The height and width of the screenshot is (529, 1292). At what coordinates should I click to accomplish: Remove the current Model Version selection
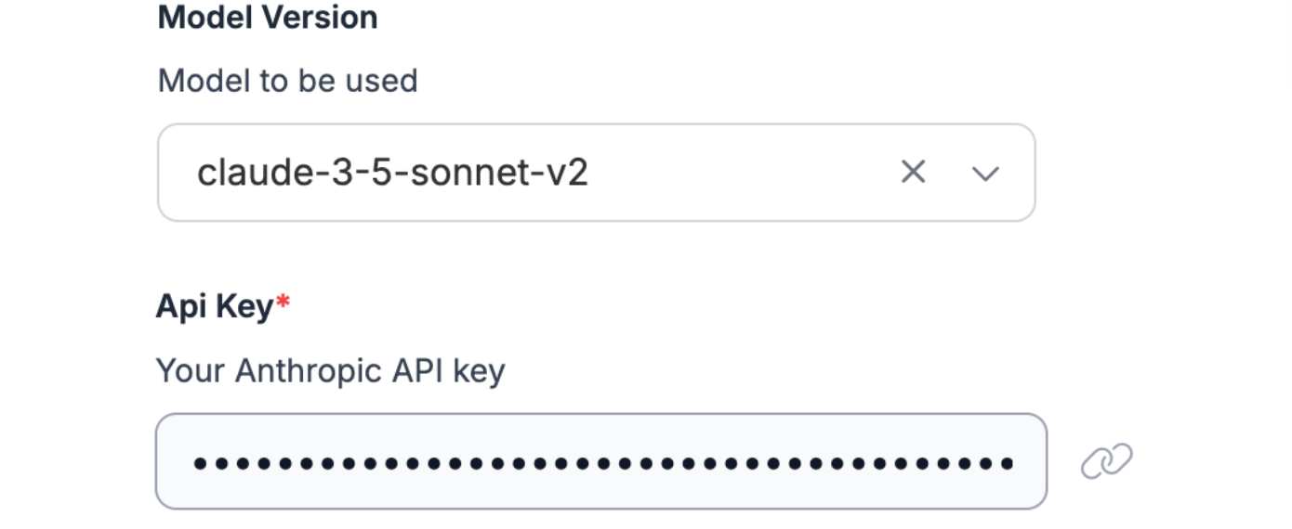[x=913, y=172]
